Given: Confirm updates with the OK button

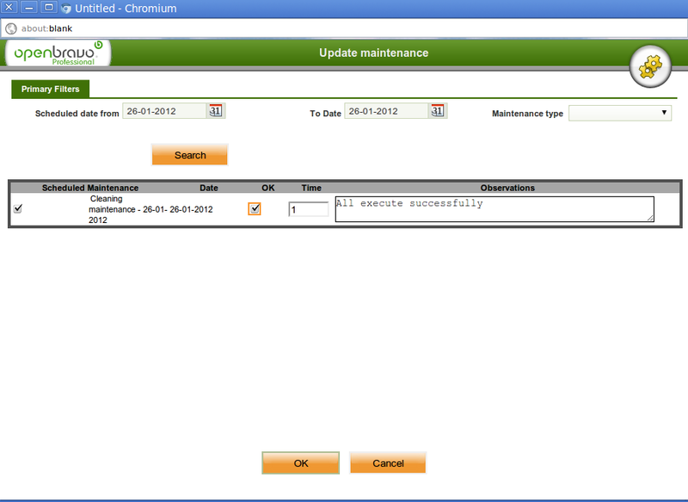Looking at the screenshot, I should tap(300, 462).
